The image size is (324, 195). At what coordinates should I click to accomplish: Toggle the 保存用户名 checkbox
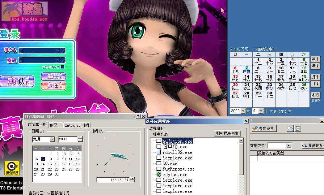63,67
